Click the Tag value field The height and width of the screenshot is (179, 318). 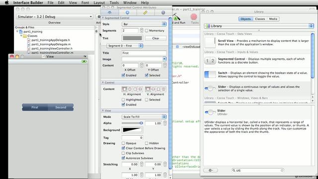pos(132,138)
